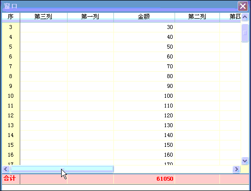Click the 第三列 cell in row 10
This screenshot has height=191, width=251.
pos(43,96)
